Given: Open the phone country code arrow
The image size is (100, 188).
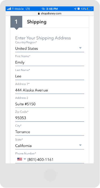Looking at the screenshot, I should click(25, 159).
